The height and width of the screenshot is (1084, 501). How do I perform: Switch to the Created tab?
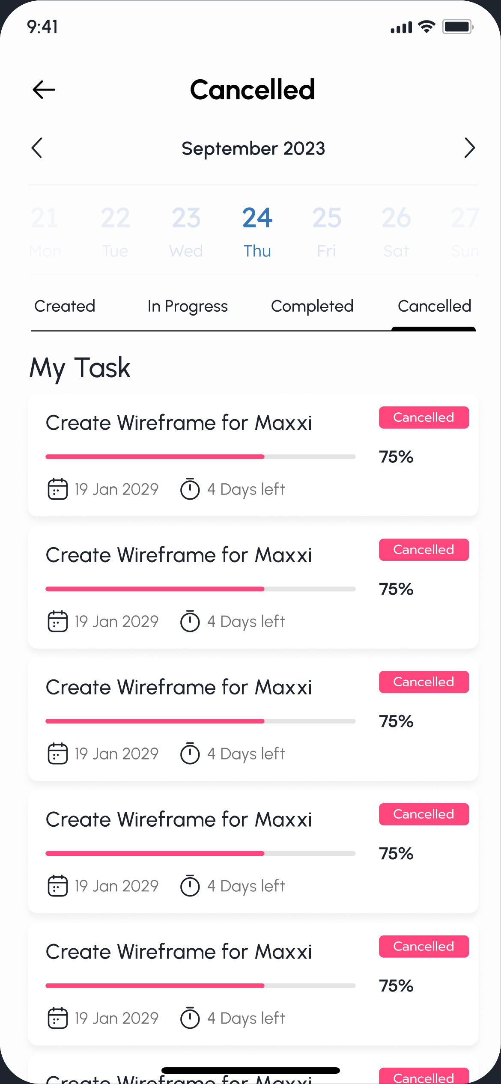pyautogui.click(x=65, y=307)
